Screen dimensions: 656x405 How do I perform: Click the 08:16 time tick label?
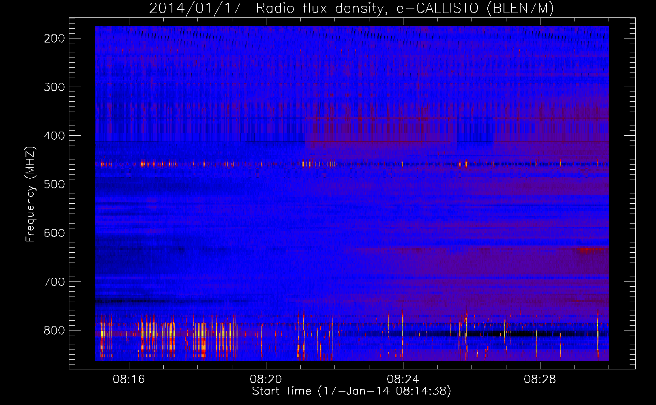pos(129,379)
